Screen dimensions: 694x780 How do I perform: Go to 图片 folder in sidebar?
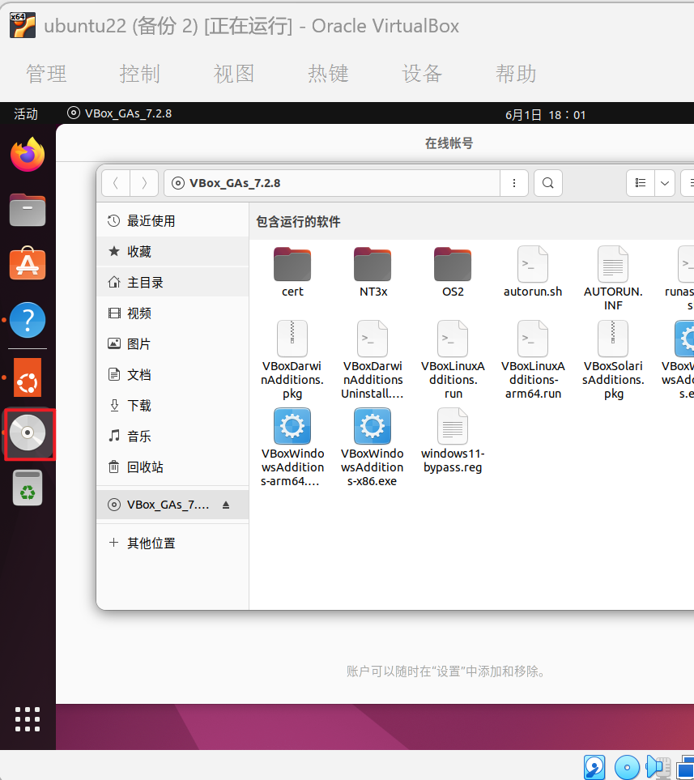pos(172,343)
